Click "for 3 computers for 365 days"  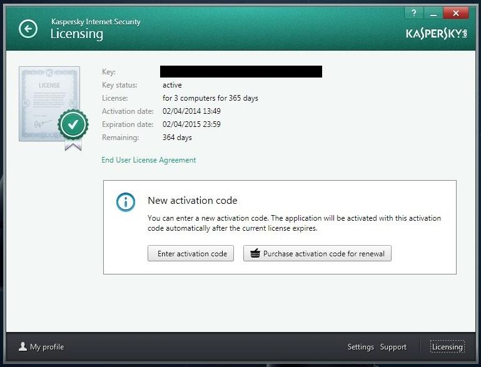[x=210, y=98]
